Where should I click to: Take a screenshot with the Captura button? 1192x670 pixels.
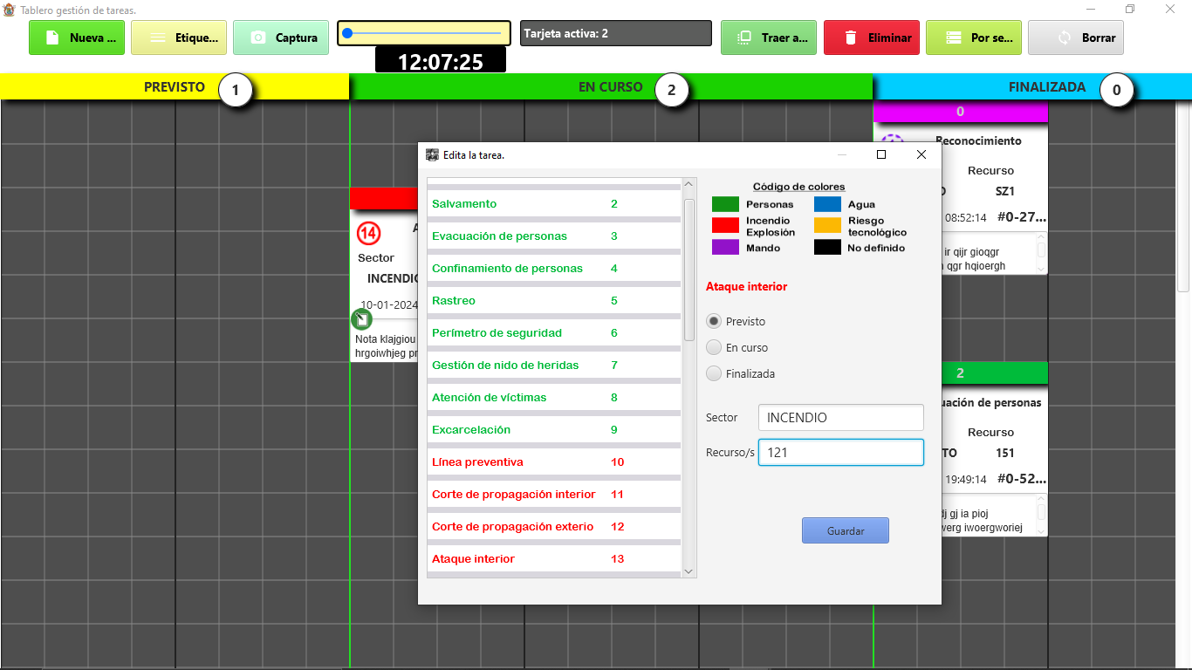(x=281, y=38)
